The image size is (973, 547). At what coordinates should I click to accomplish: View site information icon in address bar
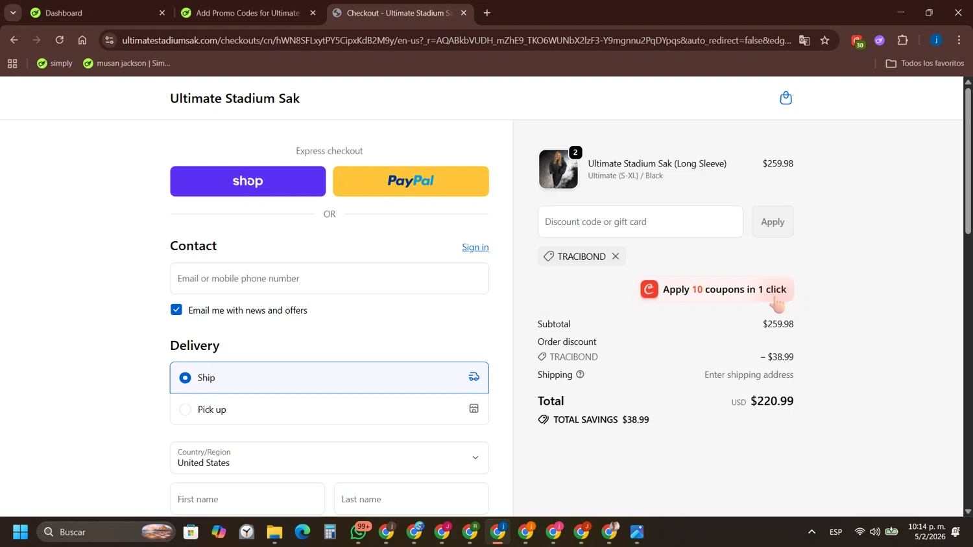110,40
